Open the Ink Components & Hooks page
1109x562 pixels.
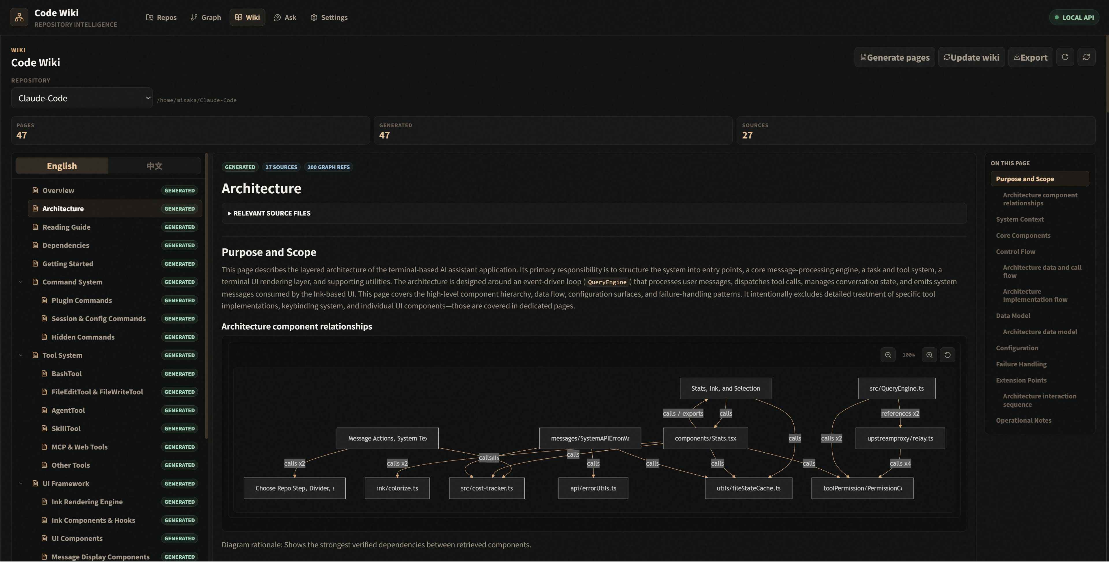pyautogui.click(x=119, y=520)
